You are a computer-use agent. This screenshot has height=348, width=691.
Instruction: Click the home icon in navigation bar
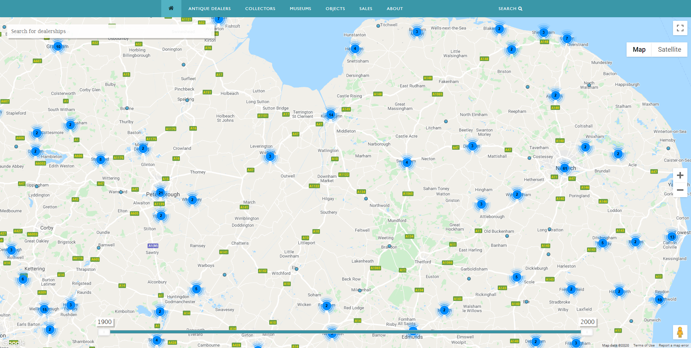click(x=171, y=8)
